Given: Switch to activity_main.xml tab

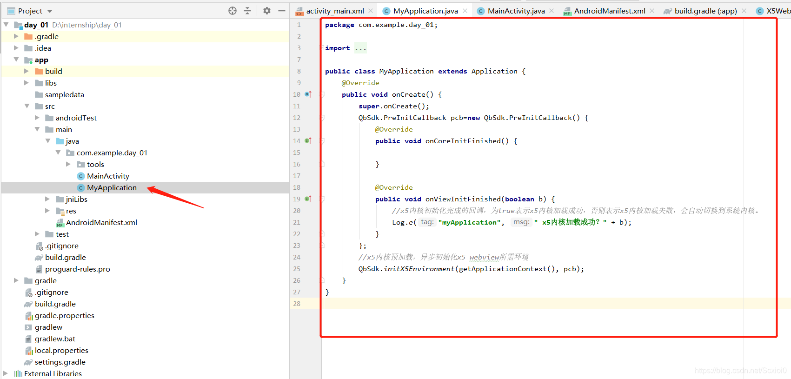Looking at the screenshot, I should (335, 11).
